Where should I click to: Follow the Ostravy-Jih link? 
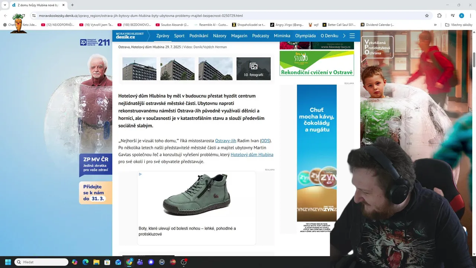coord(226,141)
